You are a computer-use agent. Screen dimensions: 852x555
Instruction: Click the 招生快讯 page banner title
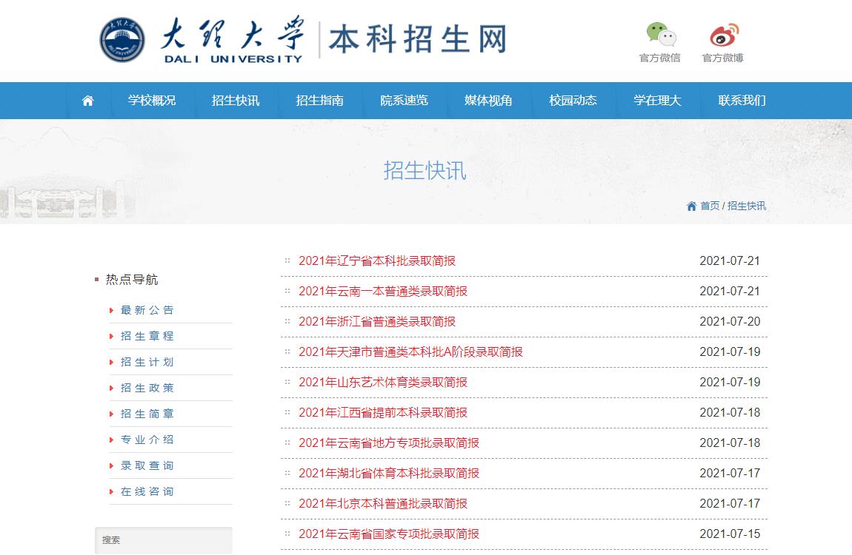425,171
